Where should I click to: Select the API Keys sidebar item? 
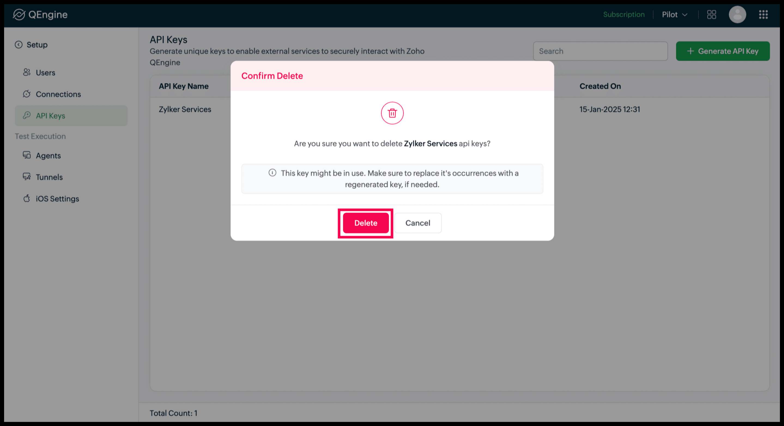[x=71, y=116]
